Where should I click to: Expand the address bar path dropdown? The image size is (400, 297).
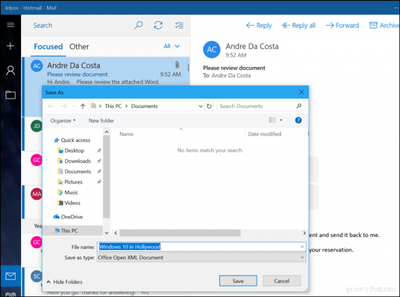coord(201,106)
